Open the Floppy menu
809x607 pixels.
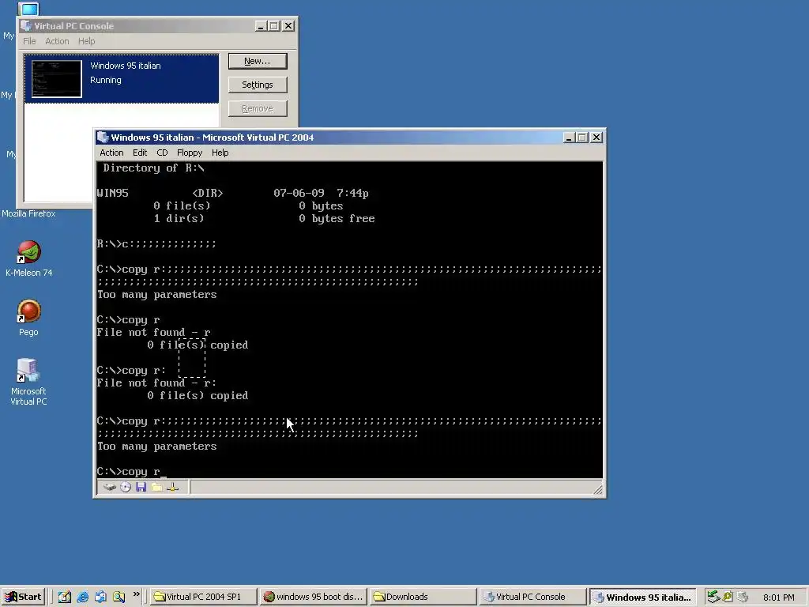190,153
